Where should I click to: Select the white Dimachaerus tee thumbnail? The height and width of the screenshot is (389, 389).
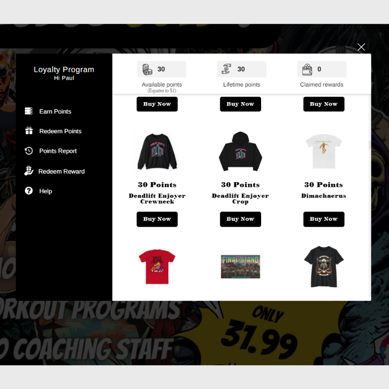click(324, 151)
